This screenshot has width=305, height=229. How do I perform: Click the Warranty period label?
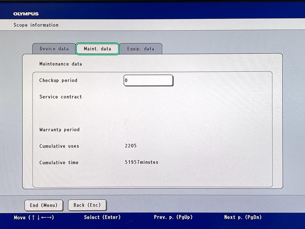[59, 130]
